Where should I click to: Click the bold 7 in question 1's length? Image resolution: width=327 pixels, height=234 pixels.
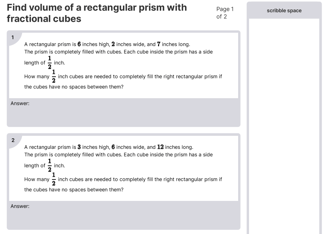(159, 44)
